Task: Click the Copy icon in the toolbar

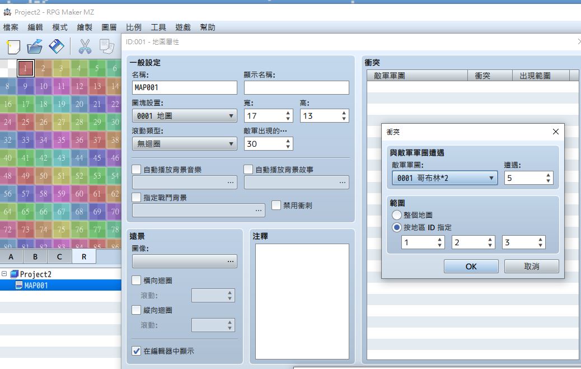Action: pos(107,46)
